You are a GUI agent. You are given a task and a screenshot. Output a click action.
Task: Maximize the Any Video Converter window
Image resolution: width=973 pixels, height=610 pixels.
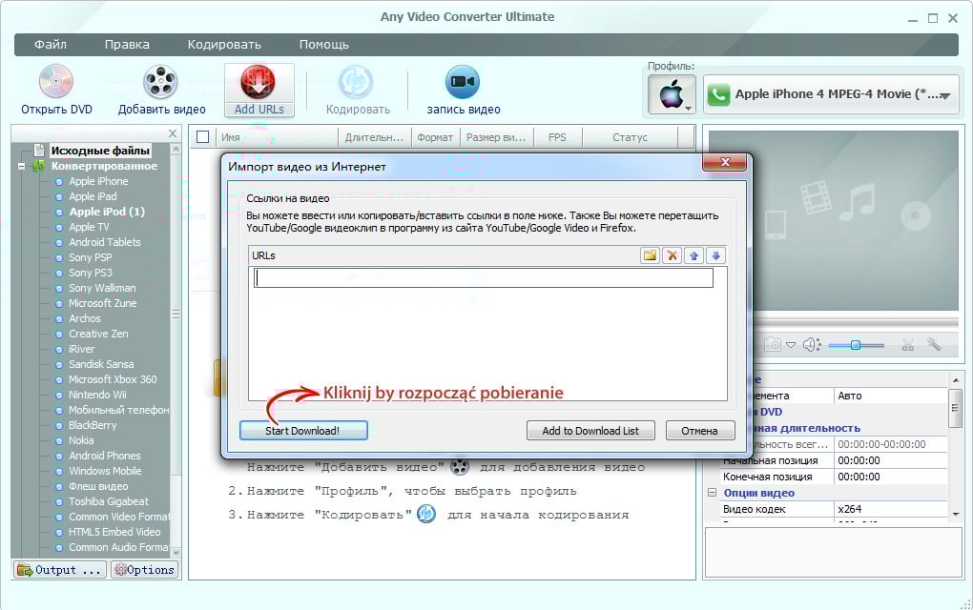[x=933, y=19]
